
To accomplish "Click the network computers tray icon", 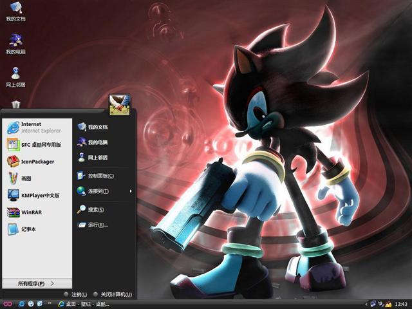I will click(373, 304).
